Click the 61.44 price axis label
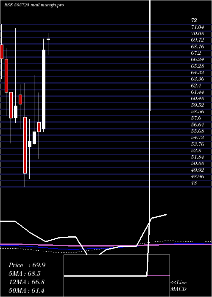Image resolution: width=212 pixels, height=297 pixels. click(198, 92)
